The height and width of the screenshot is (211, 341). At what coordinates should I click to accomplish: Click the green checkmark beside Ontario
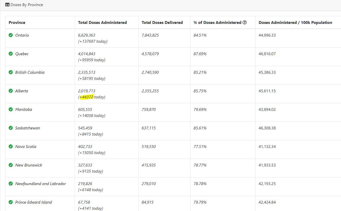pos(10,35)
